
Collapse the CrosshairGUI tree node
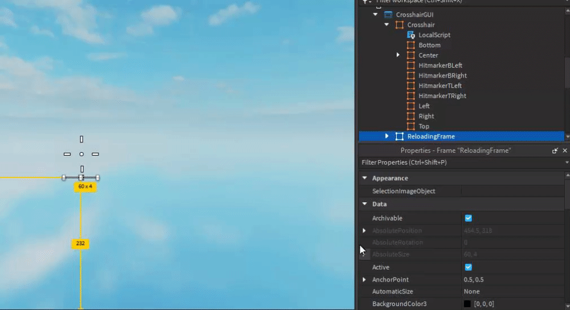(x=376, y=15)
